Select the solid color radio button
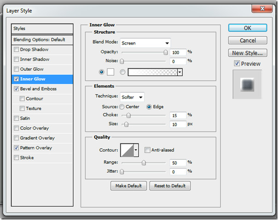 [101, 72]
